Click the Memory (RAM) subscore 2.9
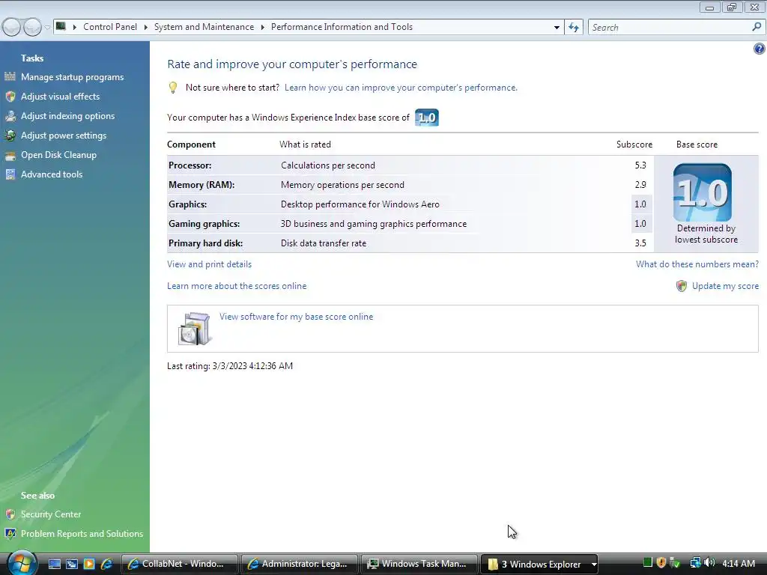 (x=640, y=185)
